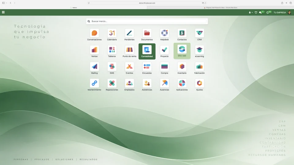
Task: Open the Calendario app
Action: tap(112, 35)
